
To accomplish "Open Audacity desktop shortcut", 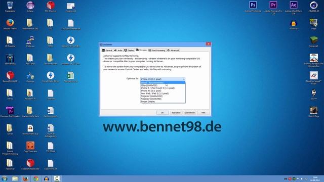I will (294, 24).
